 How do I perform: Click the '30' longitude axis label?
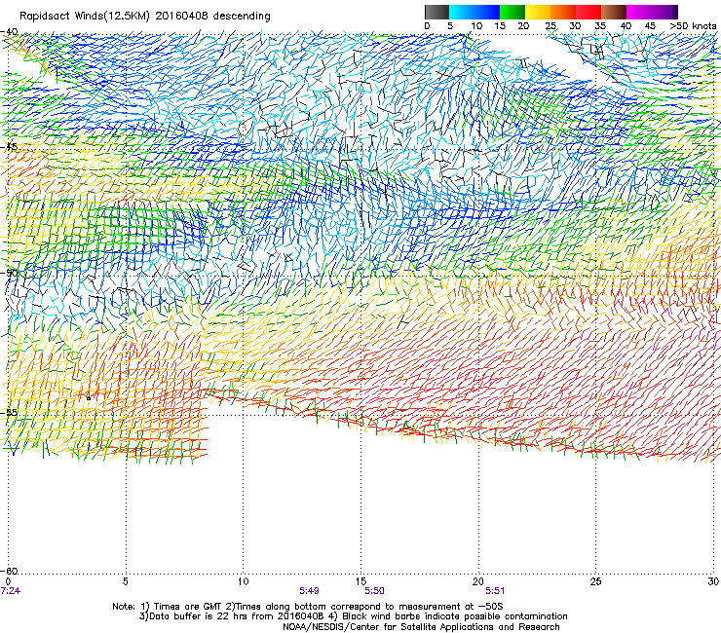pos(713,581)
